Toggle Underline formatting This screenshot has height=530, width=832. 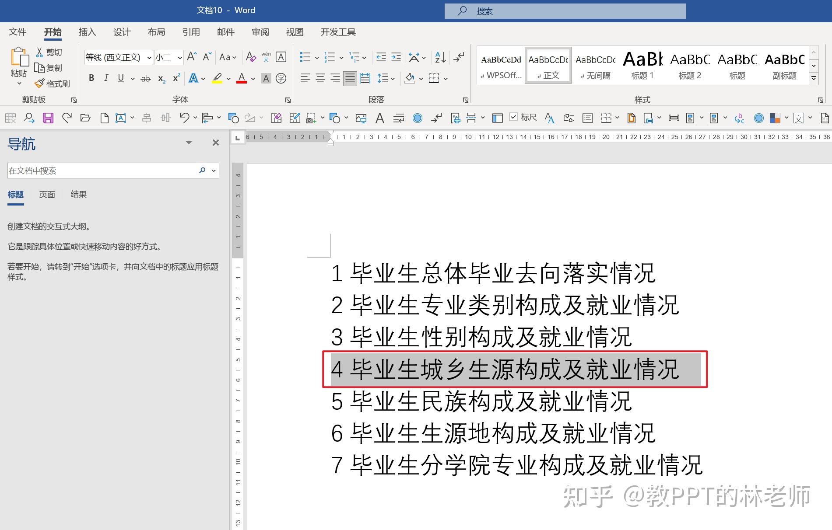(121, 78)
